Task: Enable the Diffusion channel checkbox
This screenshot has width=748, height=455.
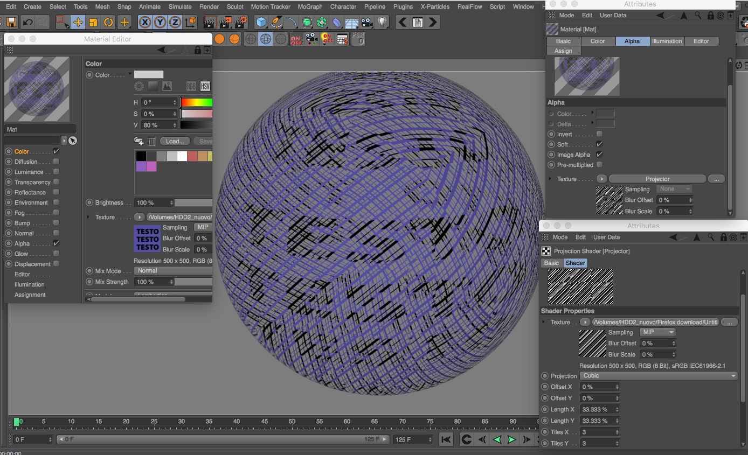Action: 56,162
